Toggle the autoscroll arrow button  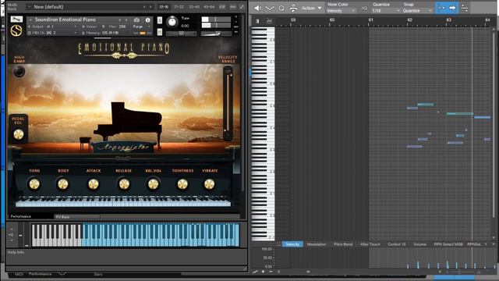tap(452, 8)
